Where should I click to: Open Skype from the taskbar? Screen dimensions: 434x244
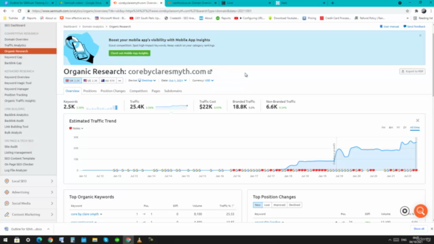106,240
